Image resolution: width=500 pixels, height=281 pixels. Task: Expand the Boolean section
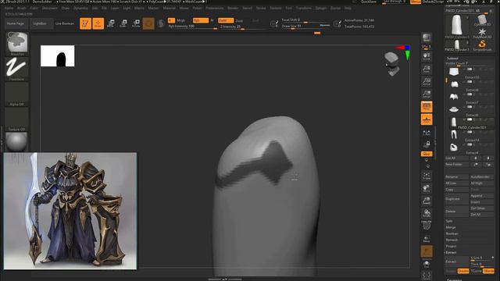452,233
